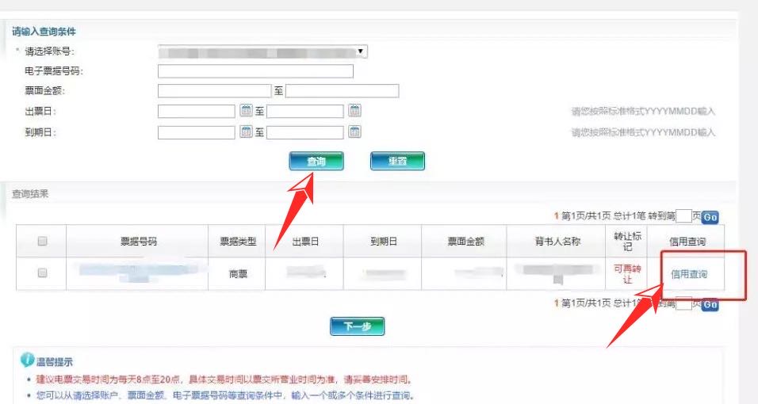The width and height of the screenshot is (758, 404).
Task: Click the 票据号码 column header
Action: tap(138, 241)
